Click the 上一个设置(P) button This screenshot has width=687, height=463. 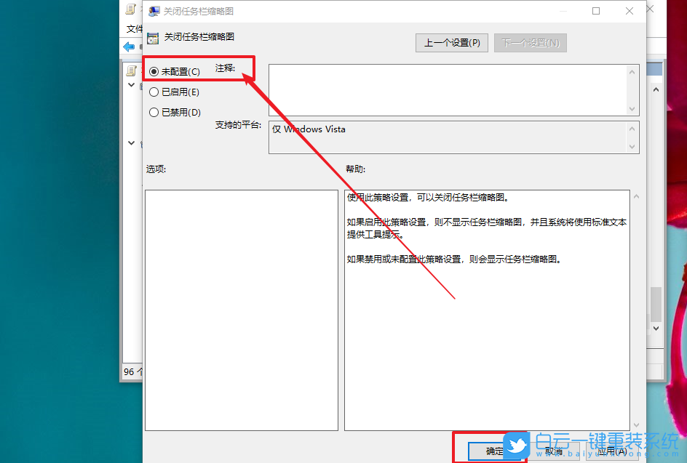click(451, 42)
